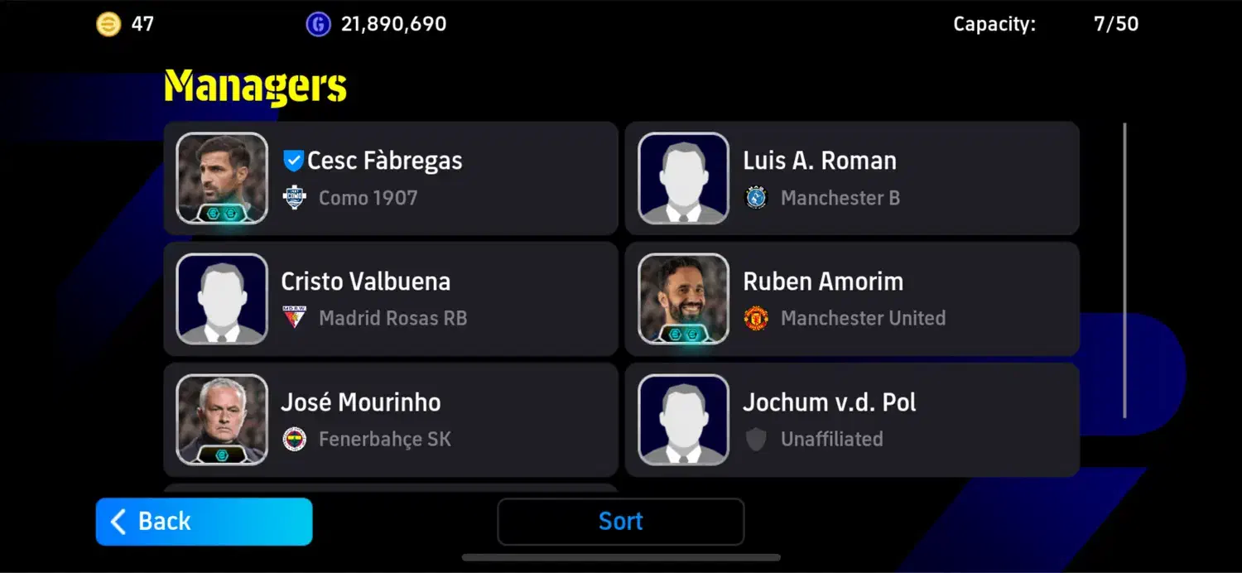Select the Cristo Valbuena manager card
This screenshot has width=1242, height=573.
391,299
